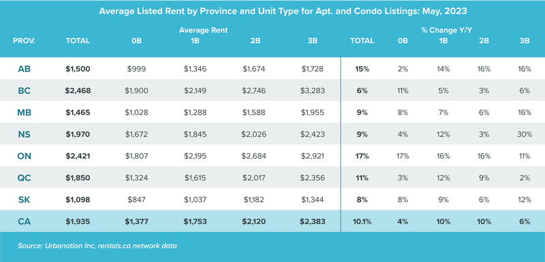Viewport: 545px width, 262px height.
Task: Click the NS 3B change value 30%
Action: pos(525,134)
